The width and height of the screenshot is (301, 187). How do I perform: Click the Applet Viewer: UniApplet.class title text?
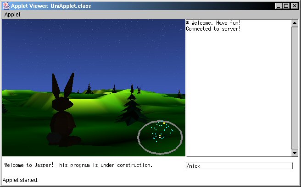click(x=51, y=6)
